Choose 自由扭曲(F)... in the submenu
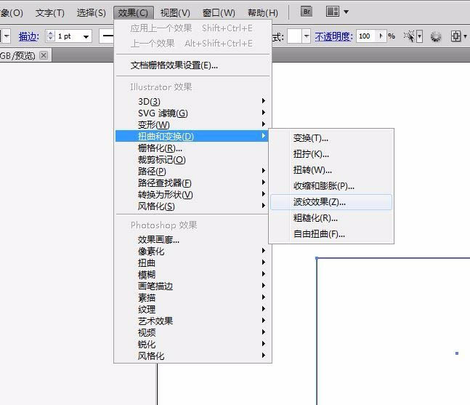The width and height of the screenshot is (470, 405). (x=331, y=234)
